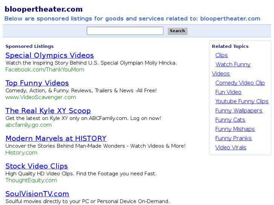Click the www.VideoScavenger.com URL text
274x205 pixels.
pyautogui.click(x=41, y=97)
